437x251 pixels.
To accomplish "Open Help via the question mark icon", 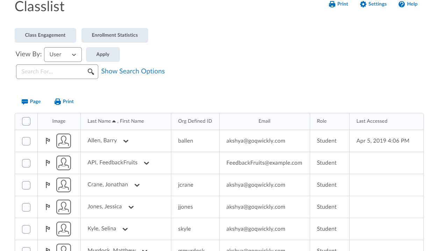I will (402, 4).
